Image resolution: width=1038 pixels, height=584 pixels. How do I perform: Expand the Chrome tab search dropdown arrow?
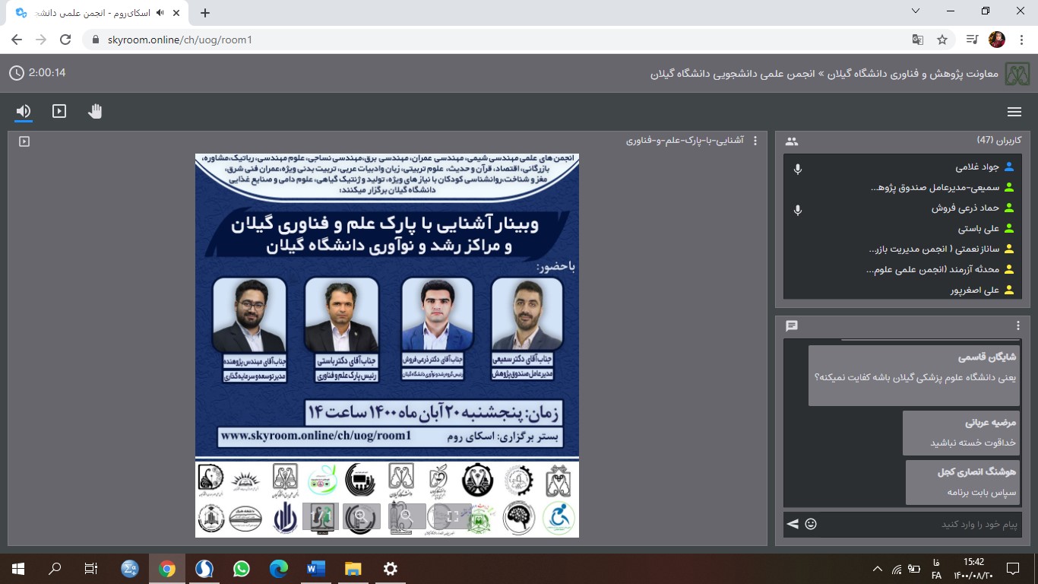coord(916,11)
